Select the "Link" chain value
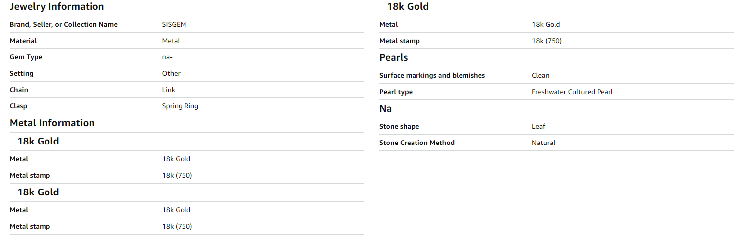740x240 pixels. (169, 90)
